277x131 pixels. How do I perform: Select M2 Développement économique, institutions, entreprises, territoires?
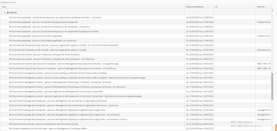60,82
